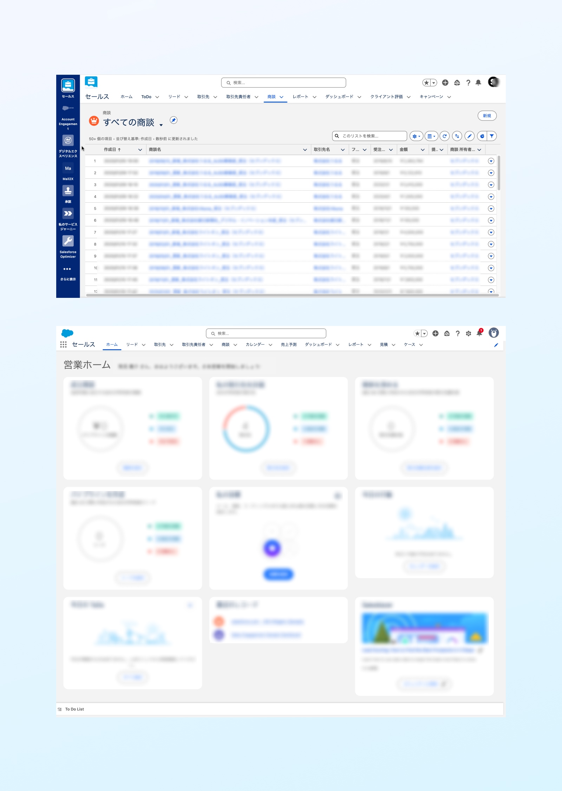
Task: Open the help question mark on 商談 page
Action: pyautogui.click(x=468, y=83)
